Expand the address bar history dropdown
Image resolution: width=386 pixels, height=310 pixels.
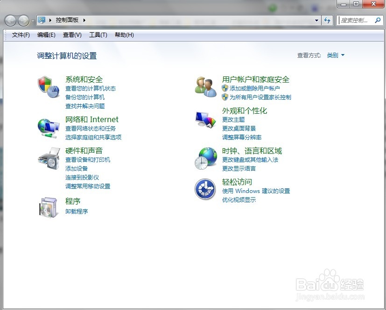316,20
